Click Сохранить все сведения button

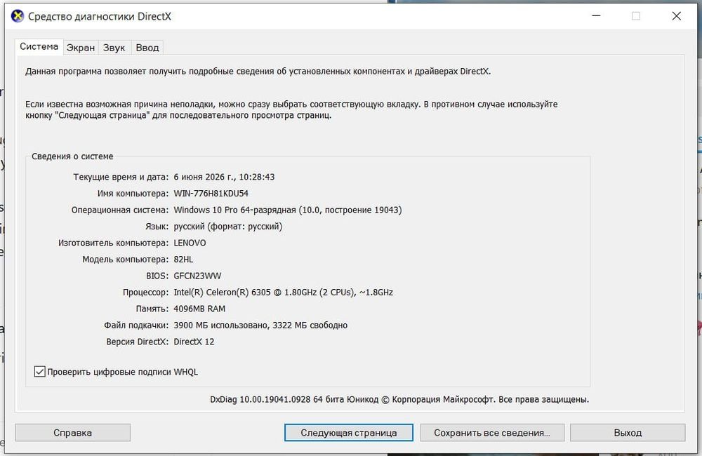(x=492, y=433)
